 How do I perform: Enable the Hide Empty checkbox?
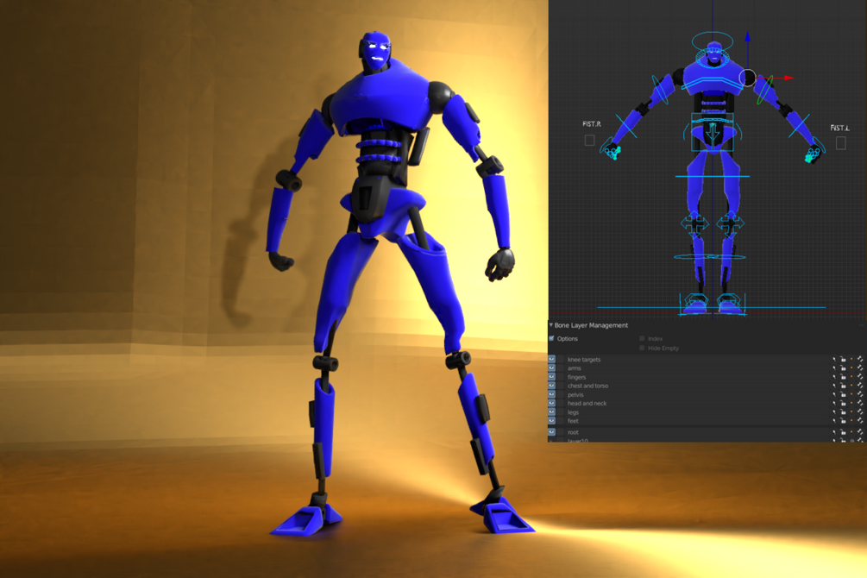(641, 349)
